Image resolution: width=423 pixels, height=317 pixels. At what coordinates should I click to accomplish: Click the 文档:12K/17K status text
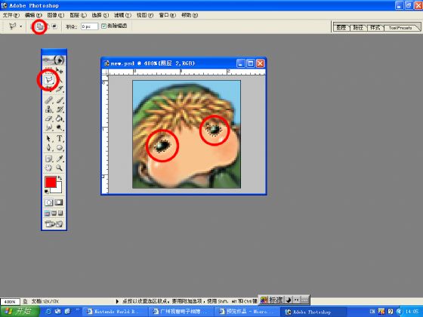point(45,301)
